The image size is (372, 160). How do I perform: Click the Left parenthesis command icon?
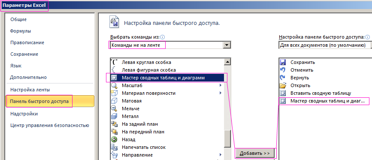tap(114, 62)
